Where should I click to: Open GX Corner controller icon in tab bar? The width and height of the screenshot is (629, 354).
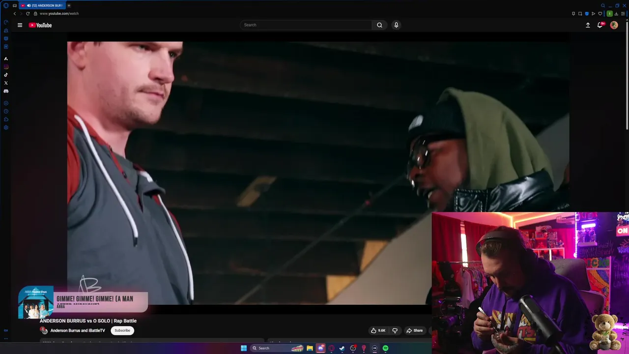tap(15, 5)
